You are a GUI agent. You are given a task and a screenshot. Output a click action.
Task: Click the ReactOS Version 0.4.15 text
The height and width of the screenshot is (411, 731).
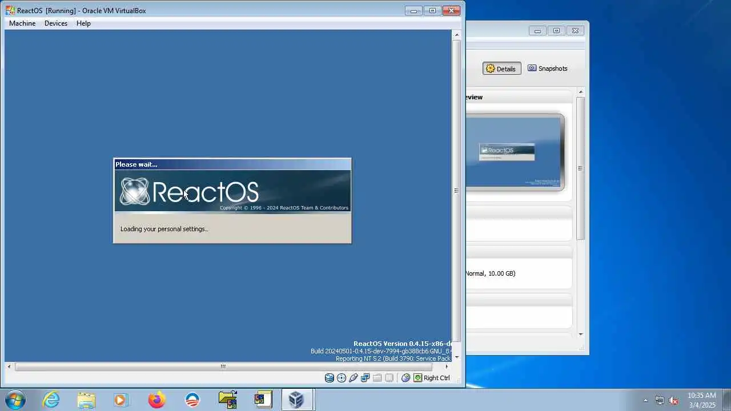click(x=403, y=344)
